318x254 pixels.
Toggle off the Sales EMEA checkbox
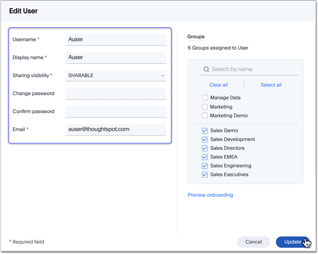[x=205, y=157]
